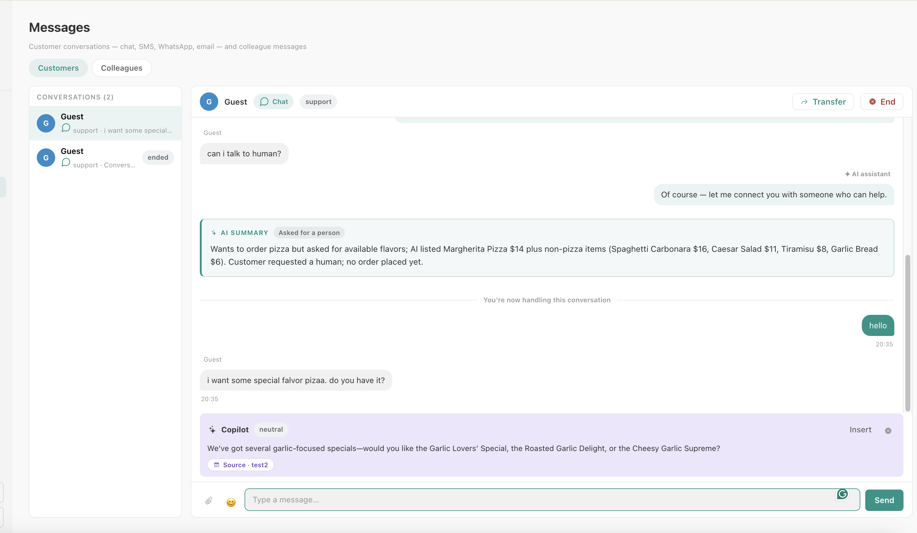Click the Grammarly icon in message field
Screen dimensions: 917x533
coord(842,494)
